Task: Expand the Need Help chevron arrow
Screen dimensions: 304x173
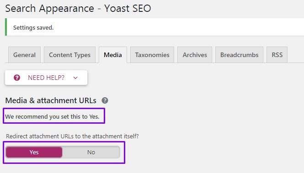Action: tap(75, 78)
